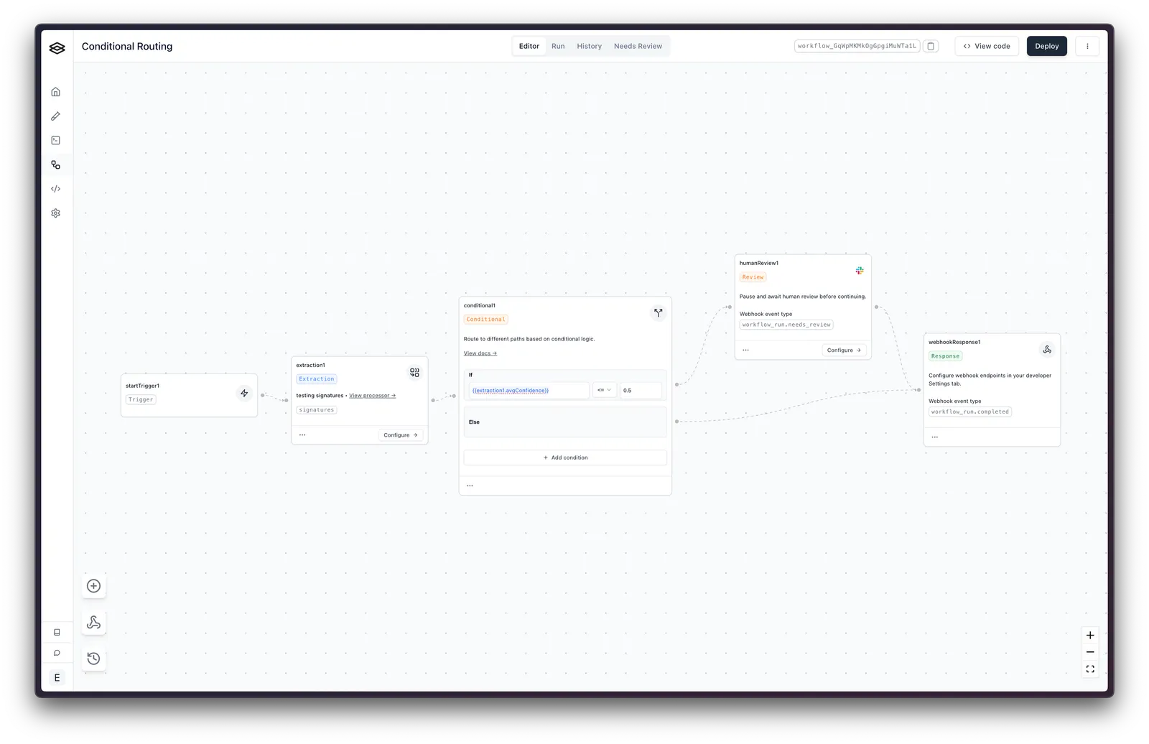Click the Deploy button
Viewport: 1149px width, 744px height.
[1047, 46]
